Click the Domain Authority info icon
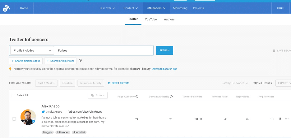This screenshot has height=138, width=291. point(171,97)
